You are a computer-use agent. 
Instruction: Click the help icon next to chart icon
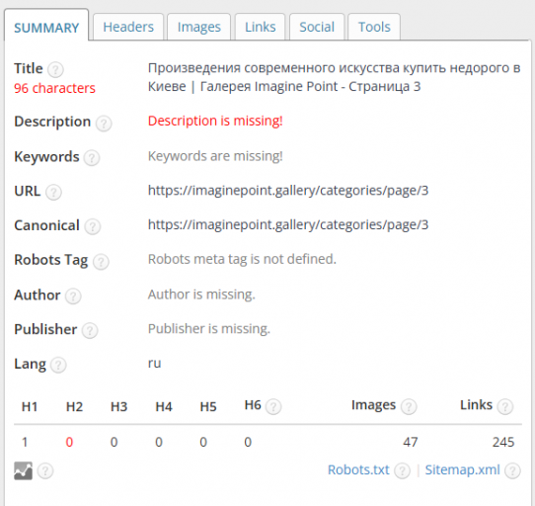tap(45, 471)
